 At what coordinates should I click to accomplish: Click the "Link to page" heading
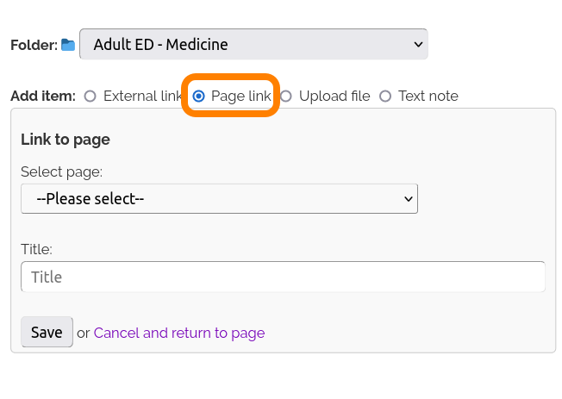66,140
